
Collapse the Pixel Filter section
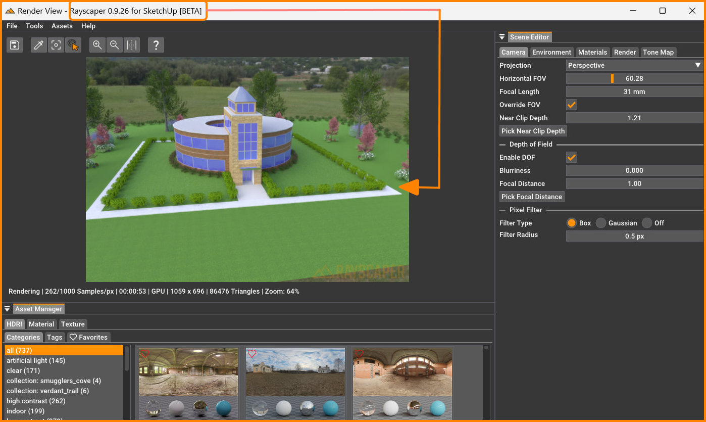click(526, 210)
